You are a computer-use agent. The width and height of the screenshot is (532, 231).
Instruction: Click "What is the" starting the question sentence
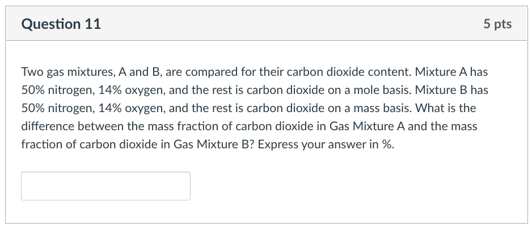pyautogui.click(x=445, y=108)
